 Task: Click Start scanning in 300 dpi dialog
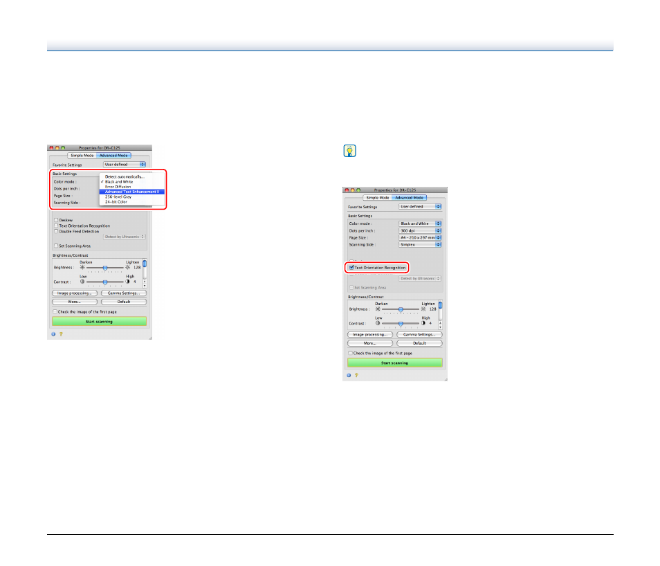(395, 363)
